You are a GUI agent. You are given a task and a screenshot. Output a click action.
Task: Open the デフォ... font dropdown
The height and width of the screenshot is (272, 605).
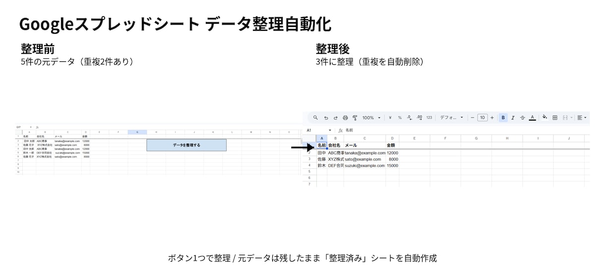tap(451, 118)
